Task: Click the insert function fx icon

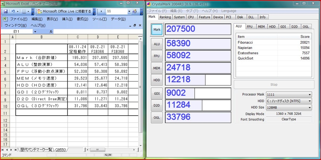Action: pos(51,32)
